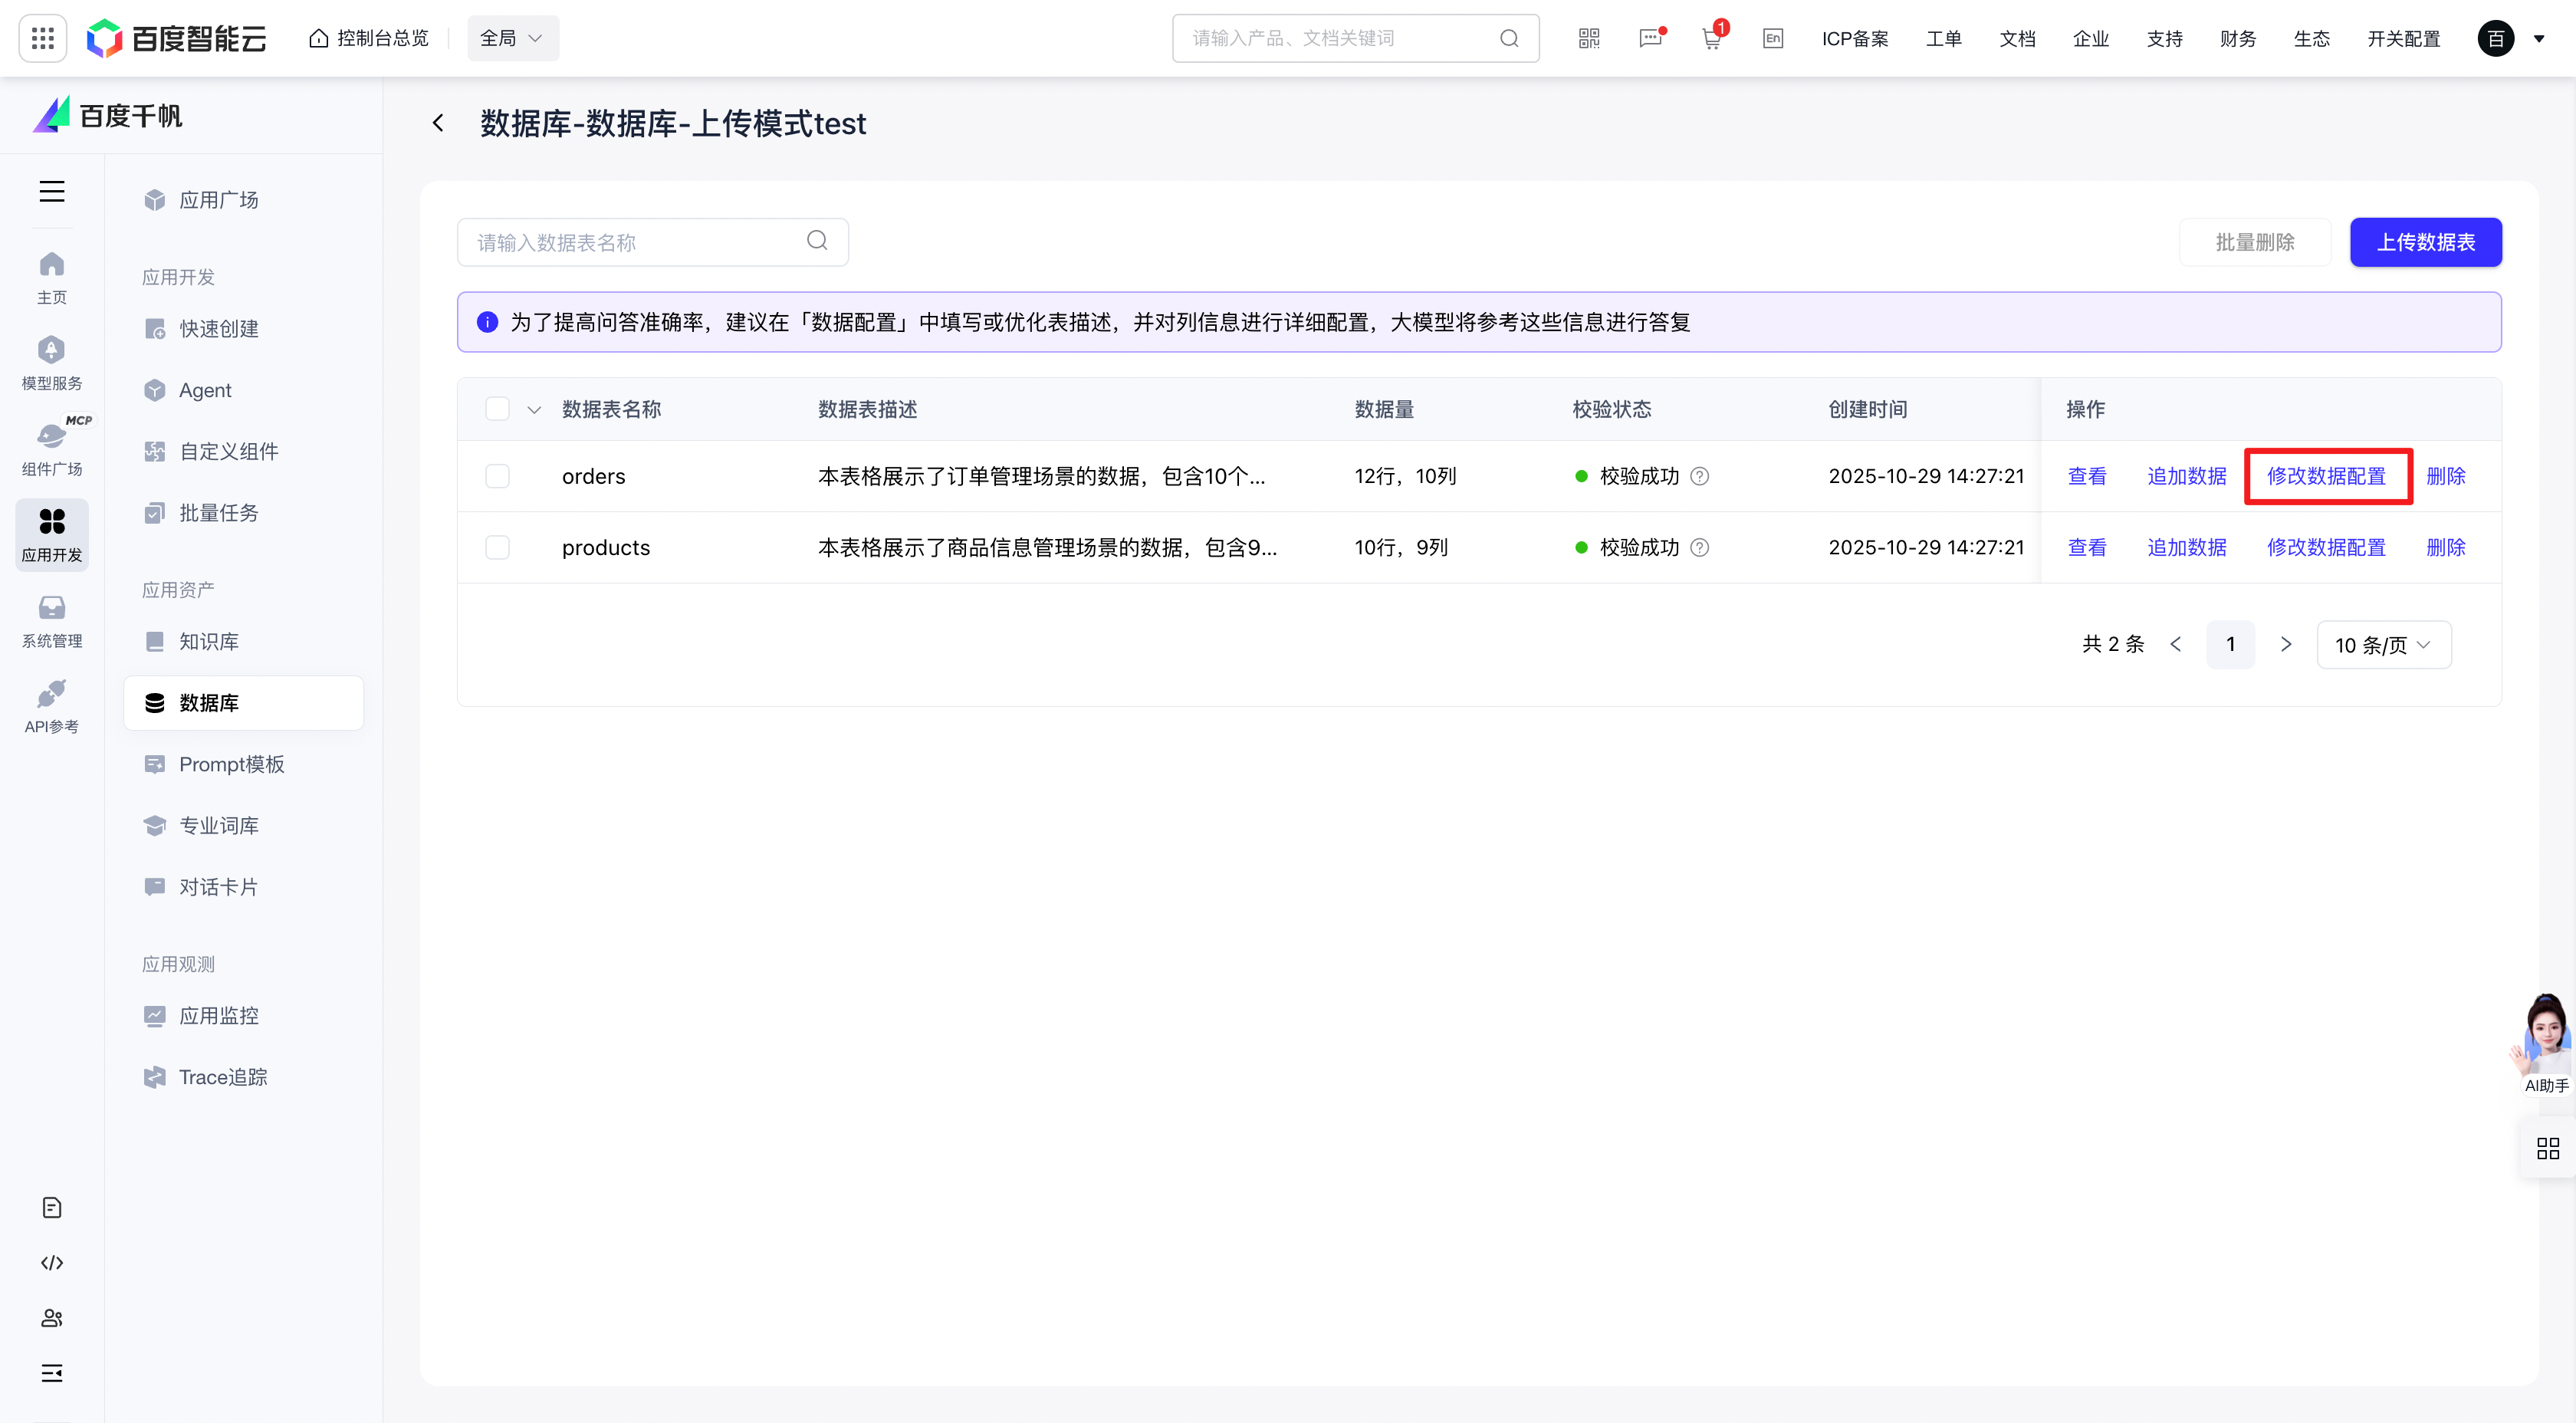The height and width of the screenshot is (1423, 2576).
Task: Click help icon next to orders 校验成功
Action: (x=1699, y=476)
